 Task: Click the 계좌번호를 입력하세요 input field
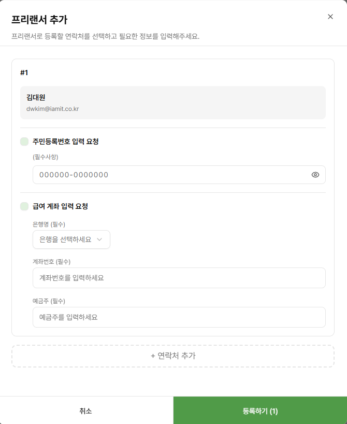click(x=179, y=278)
